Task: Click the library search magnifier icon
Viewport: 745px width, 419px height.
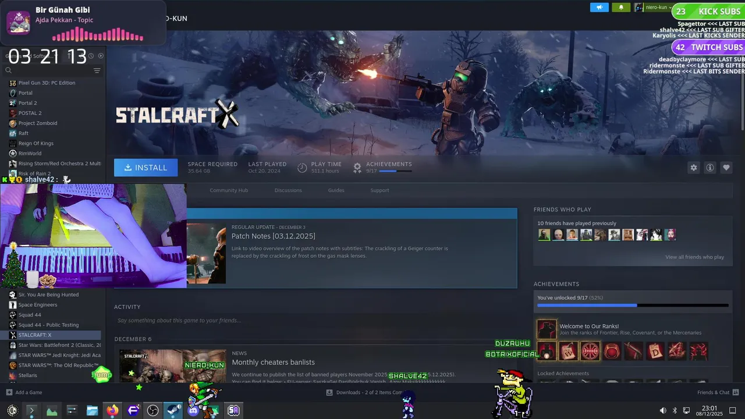Action: click(x=9, y=70)
